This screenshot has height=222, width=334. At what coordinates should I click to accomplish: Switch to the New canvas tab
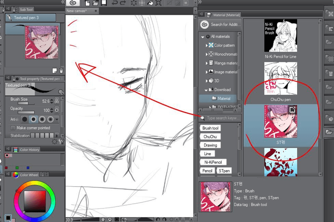[77, 11]
